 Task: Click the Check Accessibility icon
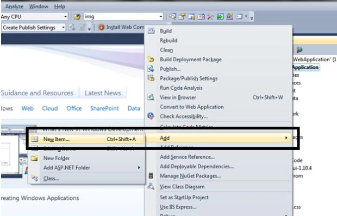tap(151, 116)
